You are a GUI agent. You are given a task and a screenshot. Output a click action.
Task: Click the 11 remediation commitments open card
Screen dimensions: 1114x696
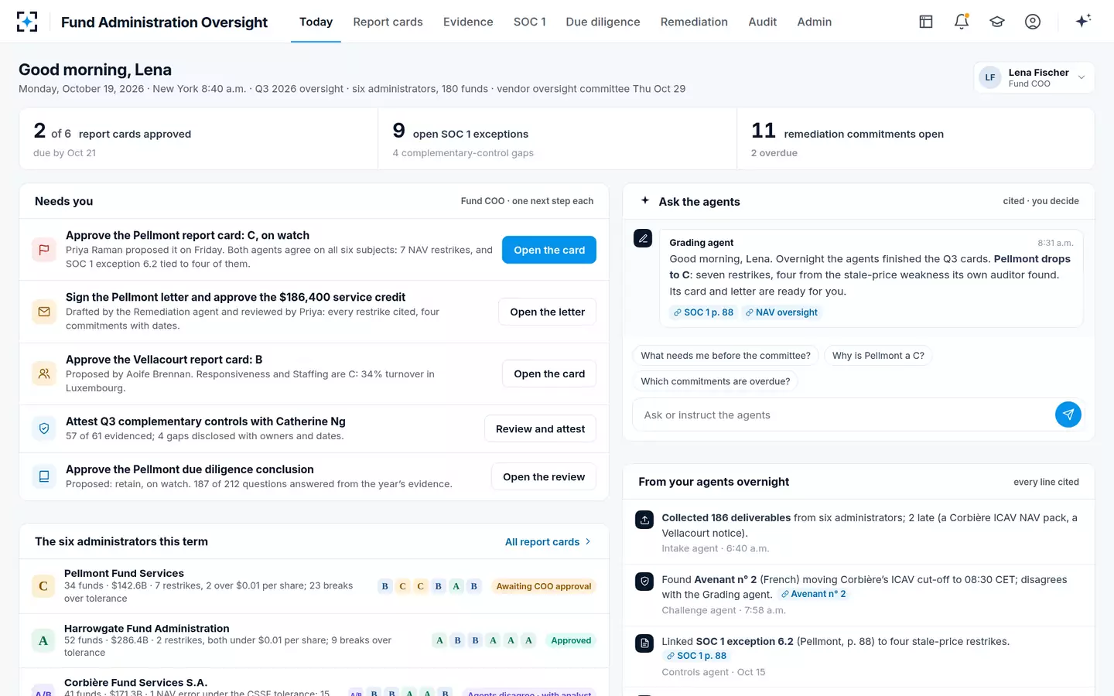(x=915, y=138)
